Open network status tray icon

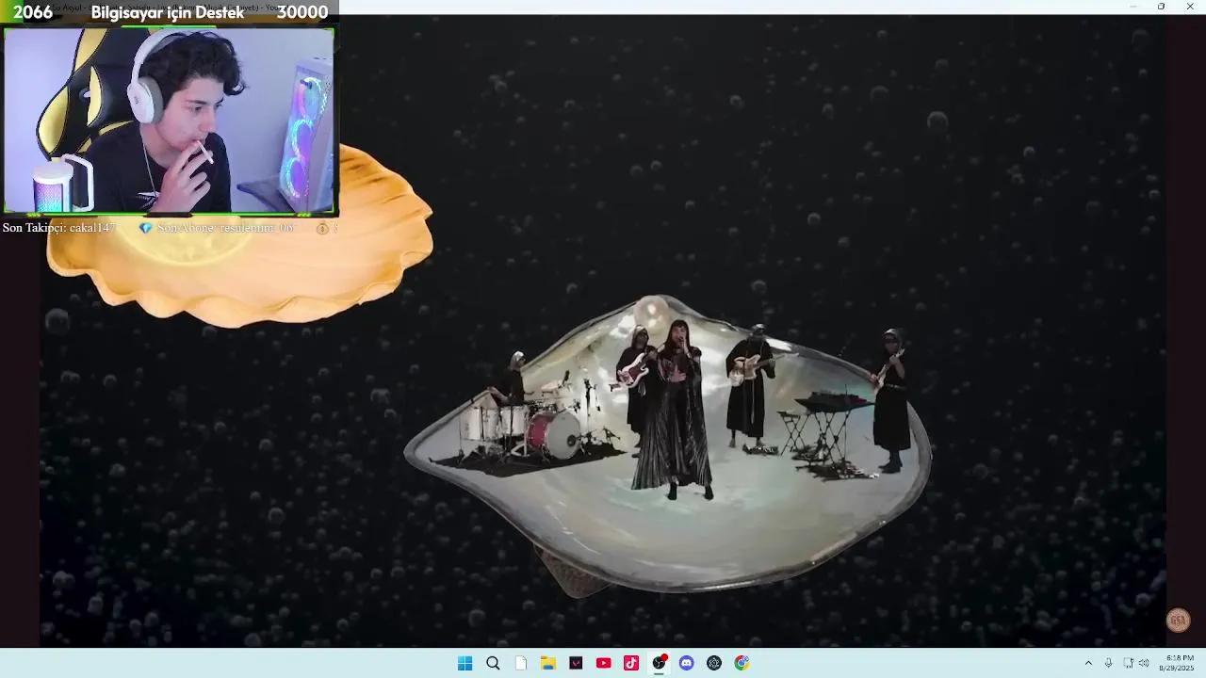pyautogui.click(x=1128, y=663)
